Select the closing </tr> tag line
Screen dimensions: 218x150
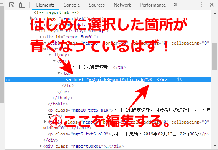[x=63, y=92]
